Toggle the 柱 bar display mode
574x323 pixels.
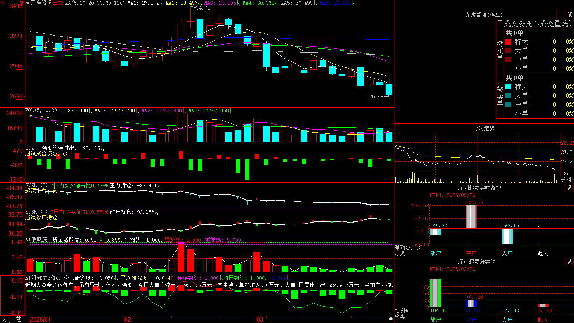pyautogui.click(x=560, y=15)
